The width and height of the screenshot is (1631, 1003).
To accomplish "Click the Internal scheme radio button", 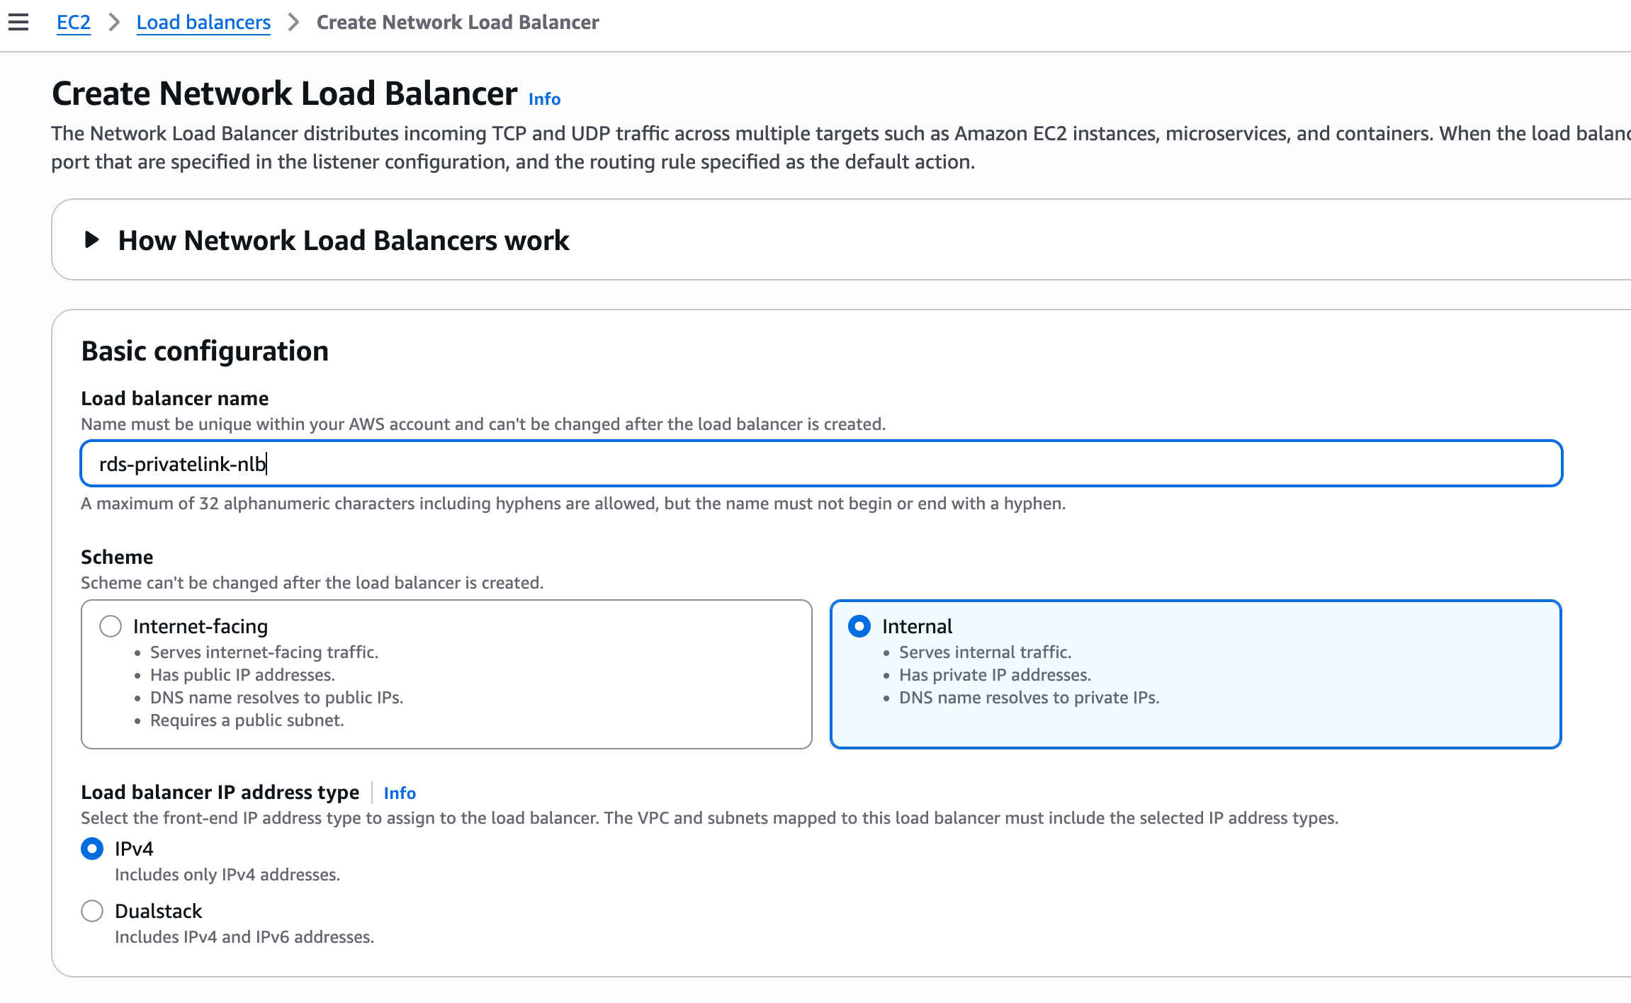I will pos(859,626).
